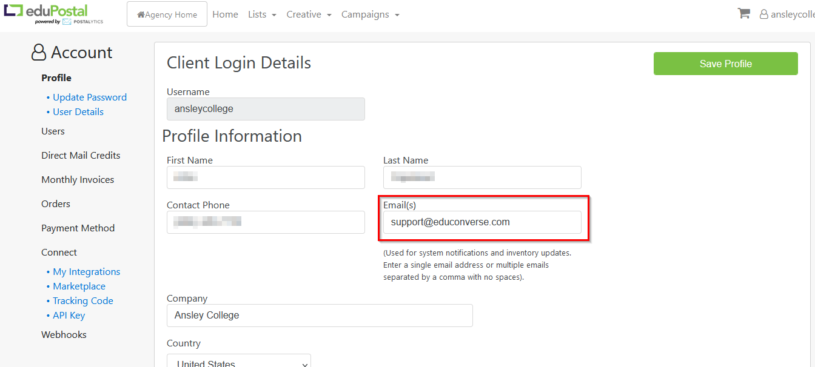This screenshot has height=367, width=815.
Task: Focus the Company field with Ansley College
Action: (x=320, y=316)
